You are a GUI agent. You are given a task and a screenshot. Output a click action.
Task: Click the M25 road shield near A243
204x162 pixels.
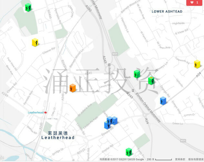click(115, 54)
